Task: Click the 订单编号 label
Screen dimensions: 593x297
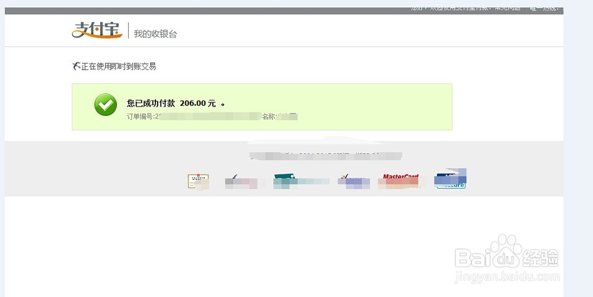Action: 139,117
